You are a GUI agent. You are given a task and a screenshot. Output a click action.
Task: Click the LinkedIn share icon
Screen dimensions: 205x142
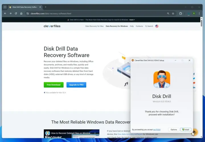[x=194, y=87]
